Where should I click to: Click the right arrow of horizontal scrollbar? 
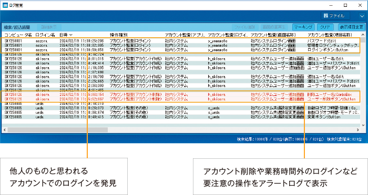(x=357, y=129)
